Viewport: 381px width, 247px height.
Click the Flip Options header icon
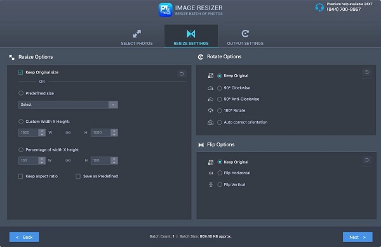[201, 145]
